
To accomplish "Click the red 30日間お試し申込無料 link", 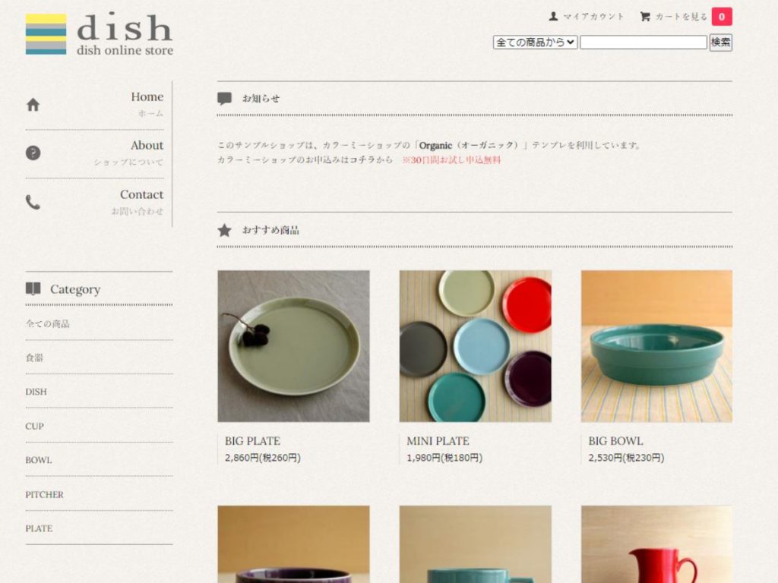I will [451, 159].
